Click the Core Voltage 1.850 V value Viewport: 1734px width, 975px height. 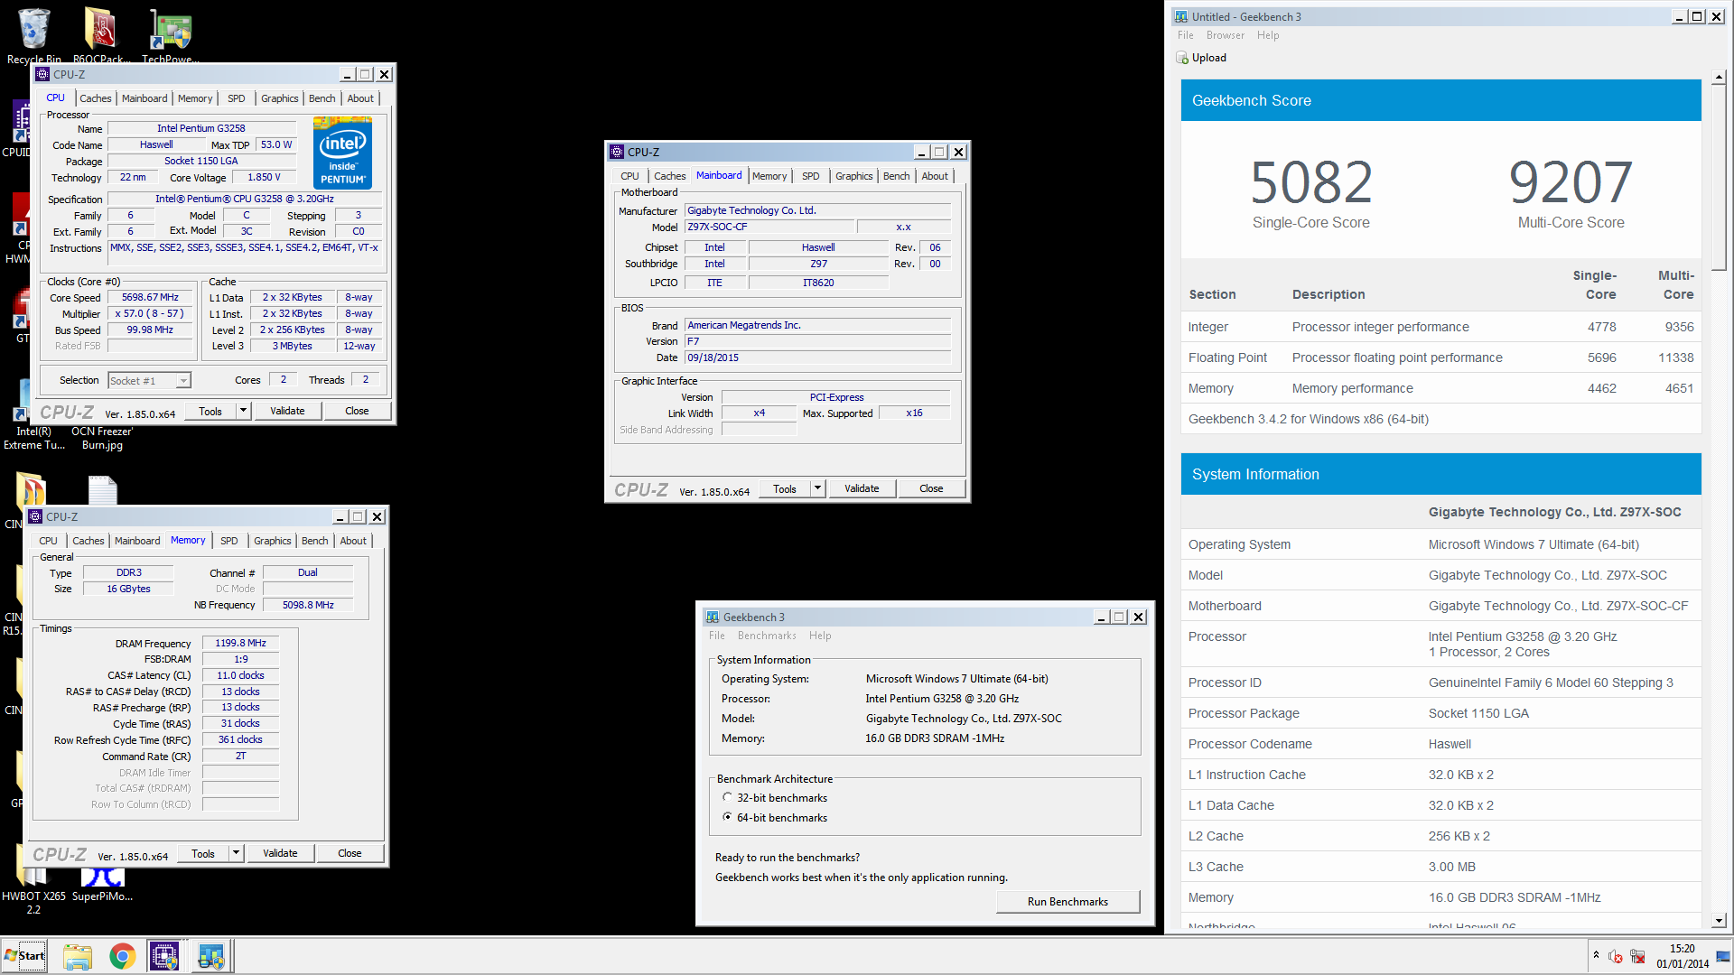coord(264,177)
